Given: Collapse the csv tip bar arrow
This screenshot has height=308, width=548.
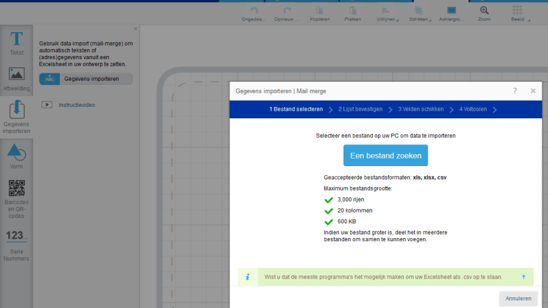Looking at the screenshot, I should [x=523, y=277].
